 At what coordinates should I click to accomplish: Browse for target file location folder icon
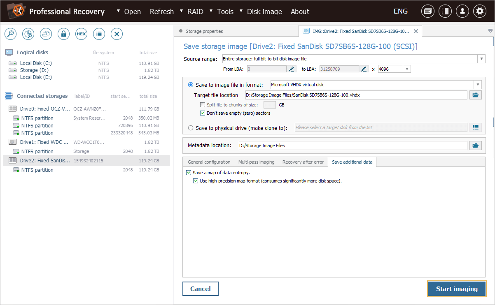click(475, 95)
